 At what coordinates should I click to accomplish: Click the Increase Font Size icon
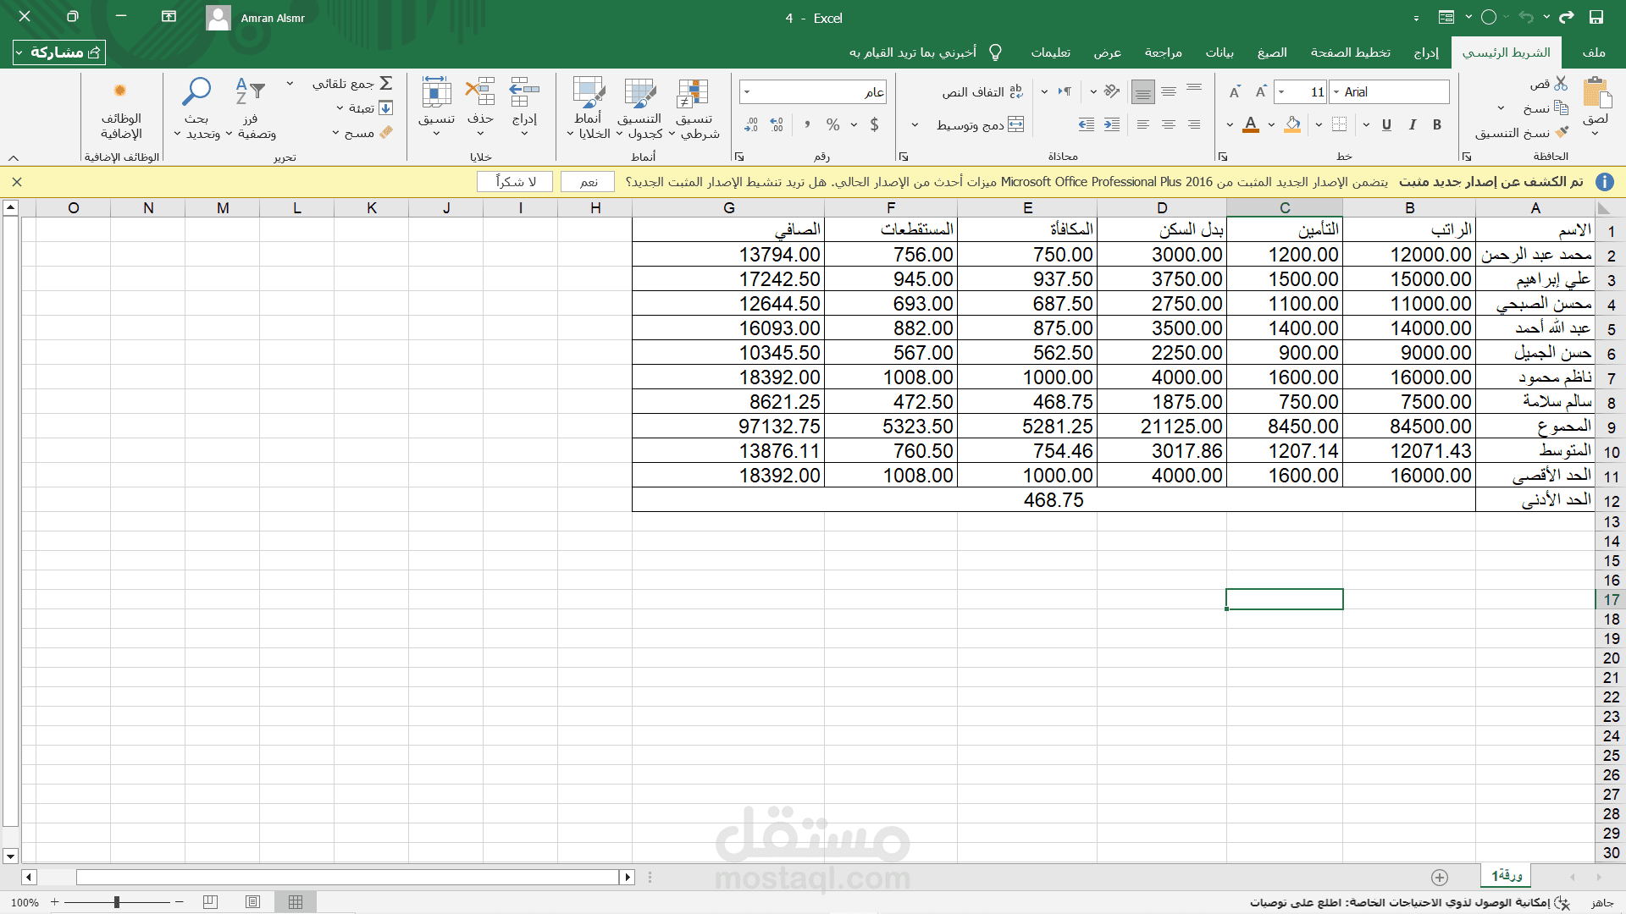tap(1261, 91)
